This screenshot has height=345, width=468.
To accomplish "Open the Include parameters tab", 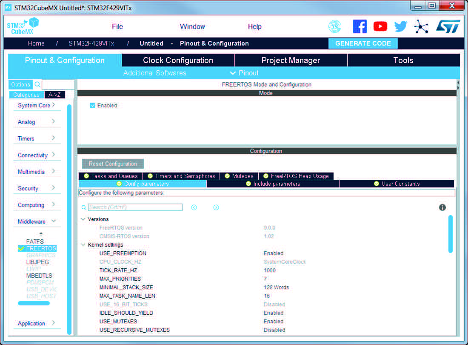I will tap(273, 184).
